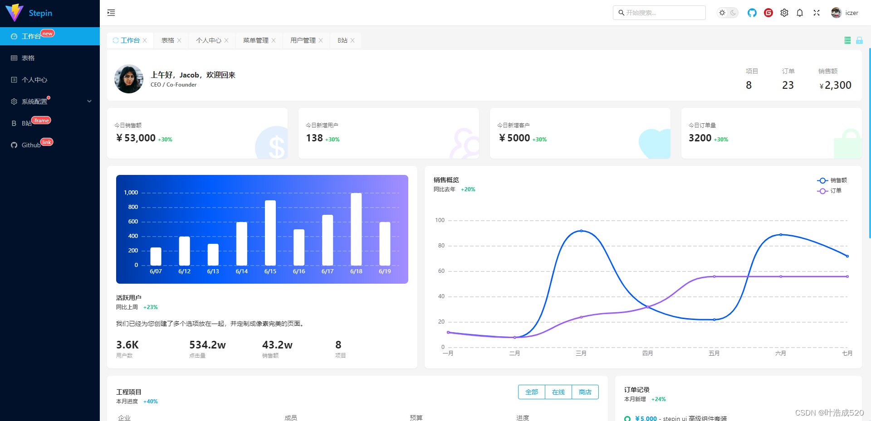871x421 pixels.
Task: Click the 3.6K 用户数 figure
Action: 127,345
